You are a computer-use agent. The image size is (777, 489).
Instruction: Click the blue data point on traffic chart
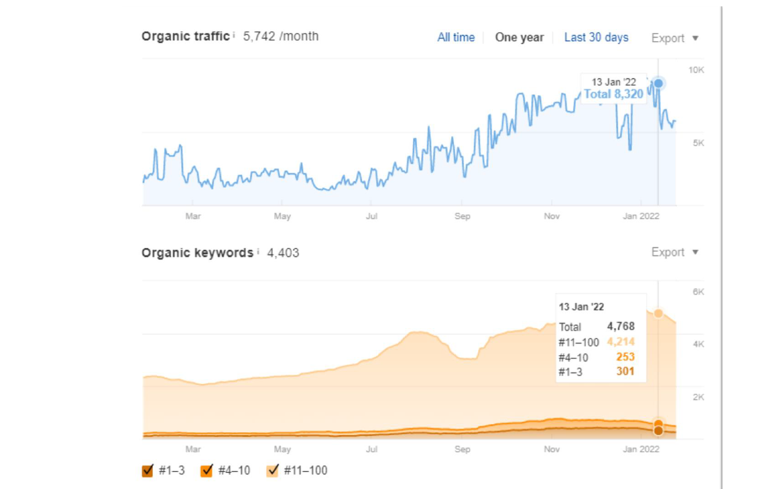[x=658, y=83]
